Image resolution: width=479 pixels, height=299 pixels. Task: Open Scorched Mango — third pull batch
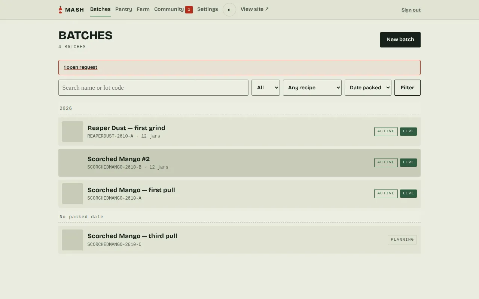tap(239, 240)
